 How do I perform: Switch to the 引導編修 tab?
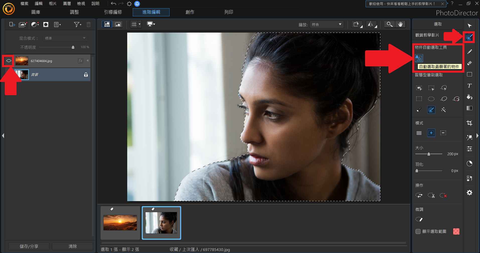(x=113, y=12)
